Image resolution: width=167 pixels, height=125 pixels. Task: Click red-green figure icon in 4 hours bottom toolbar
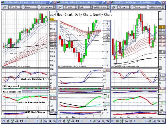[x=8, y=121]
